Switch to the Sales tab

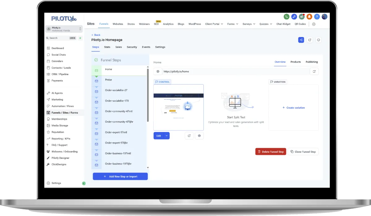coord(118,47)
